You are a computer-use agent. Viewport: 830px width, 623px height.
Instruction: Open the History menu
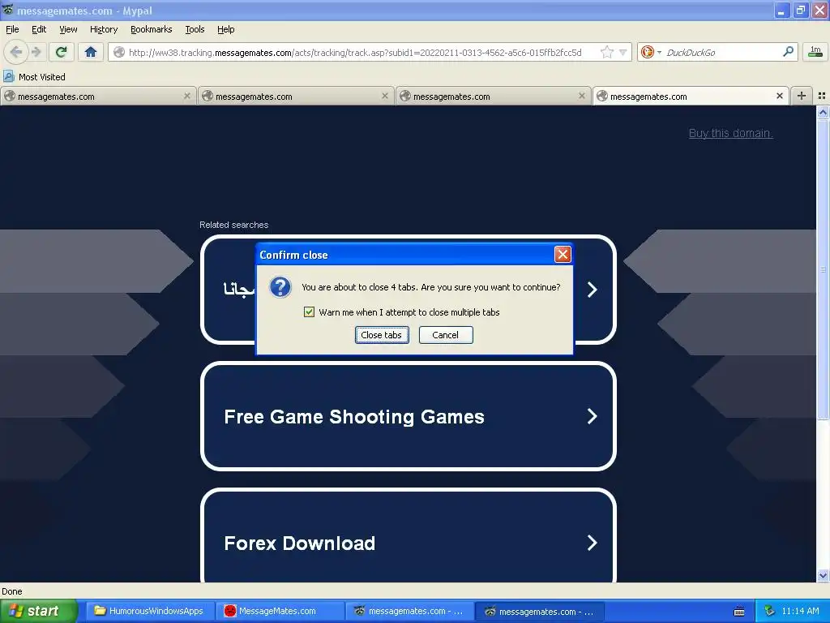[x=104, y=29]
